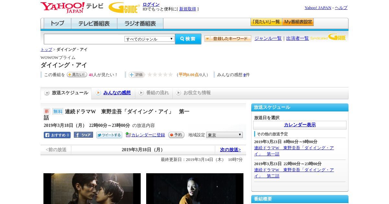Viewport: 389px width, 204px height.
Task: Click the program title 連続ドラマW heading
Action: pos(117,115)
